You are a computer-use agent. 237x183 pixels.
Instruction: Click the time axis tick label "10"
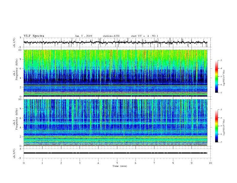click(x=210, y=163)
